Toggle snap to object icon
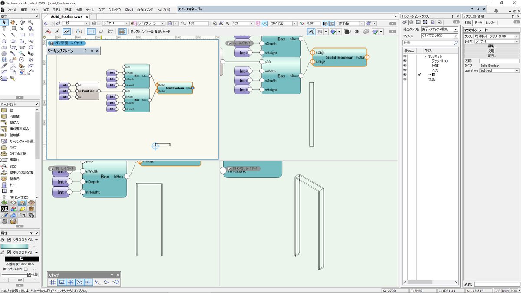The height and width of the screenshot is (293, 521). 62,282
